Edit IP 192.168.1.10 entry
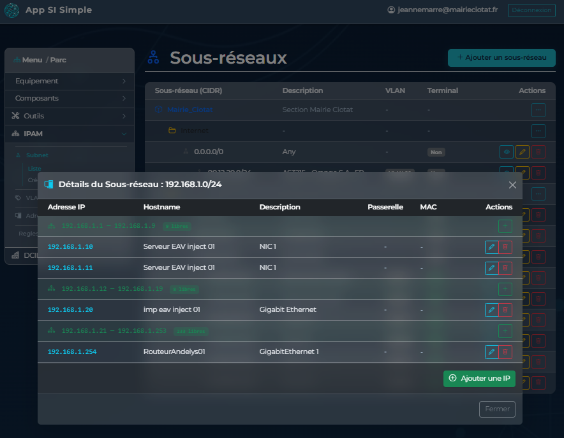The height and width of the screenshot is (438, 564). pos(491,247)
